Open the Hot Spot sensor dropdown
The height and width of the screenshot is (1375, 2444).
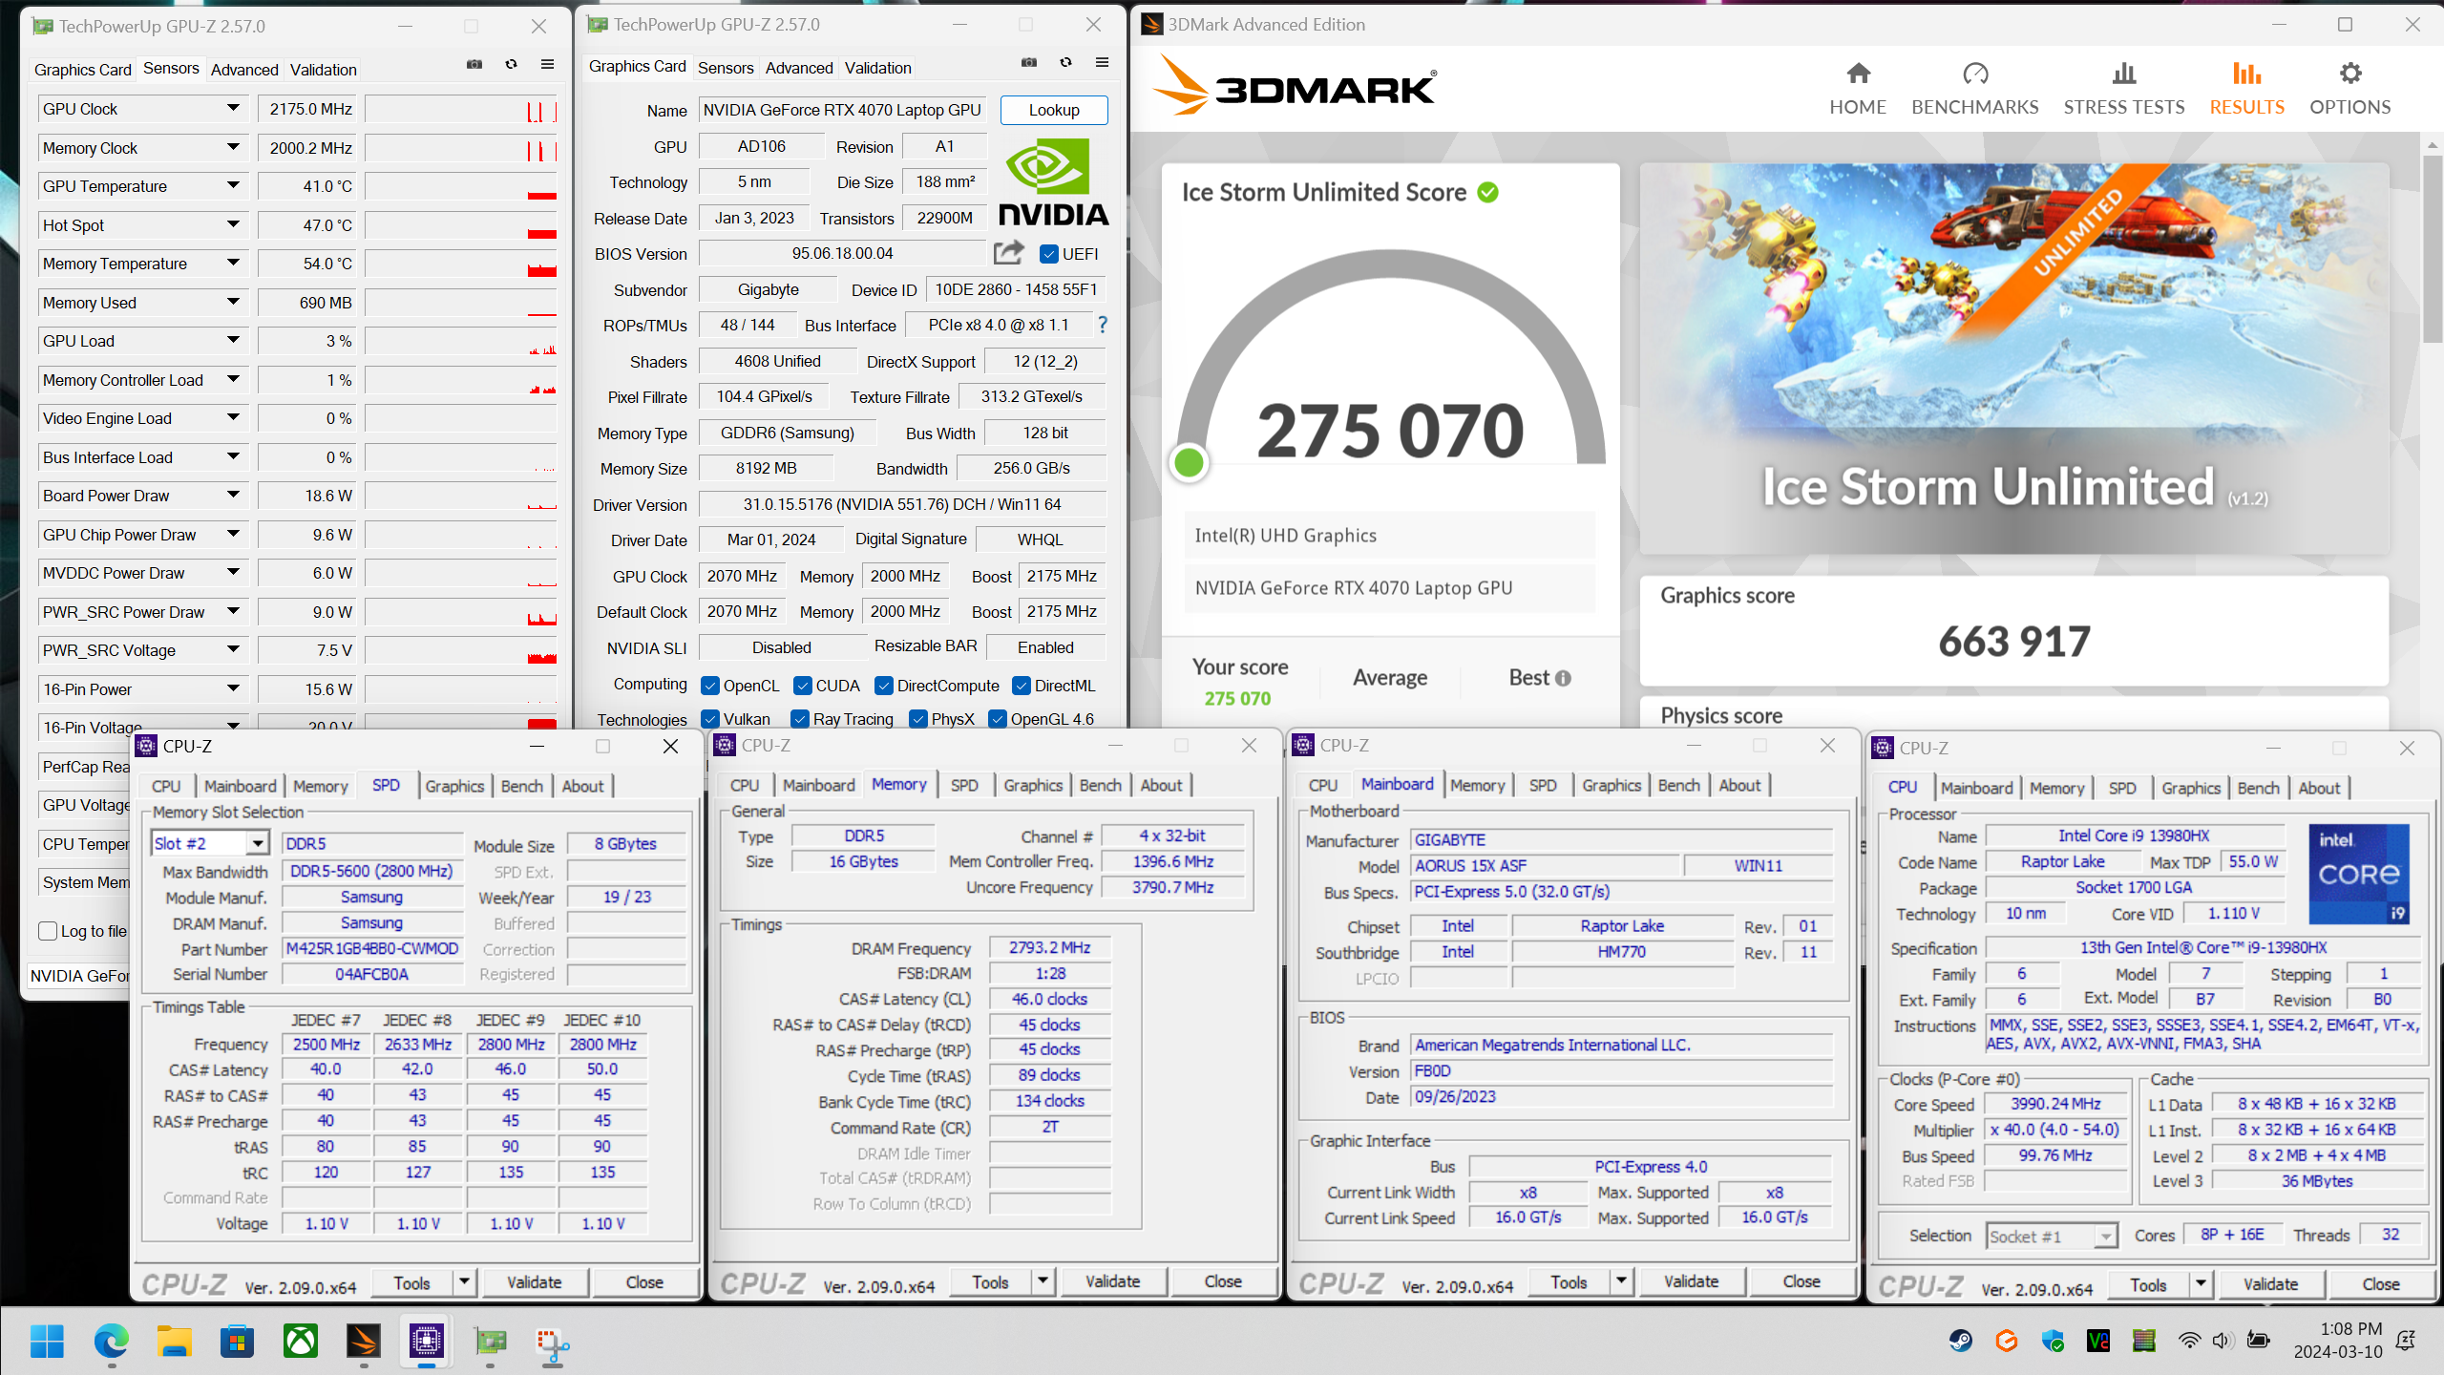[x=233, y=225]
